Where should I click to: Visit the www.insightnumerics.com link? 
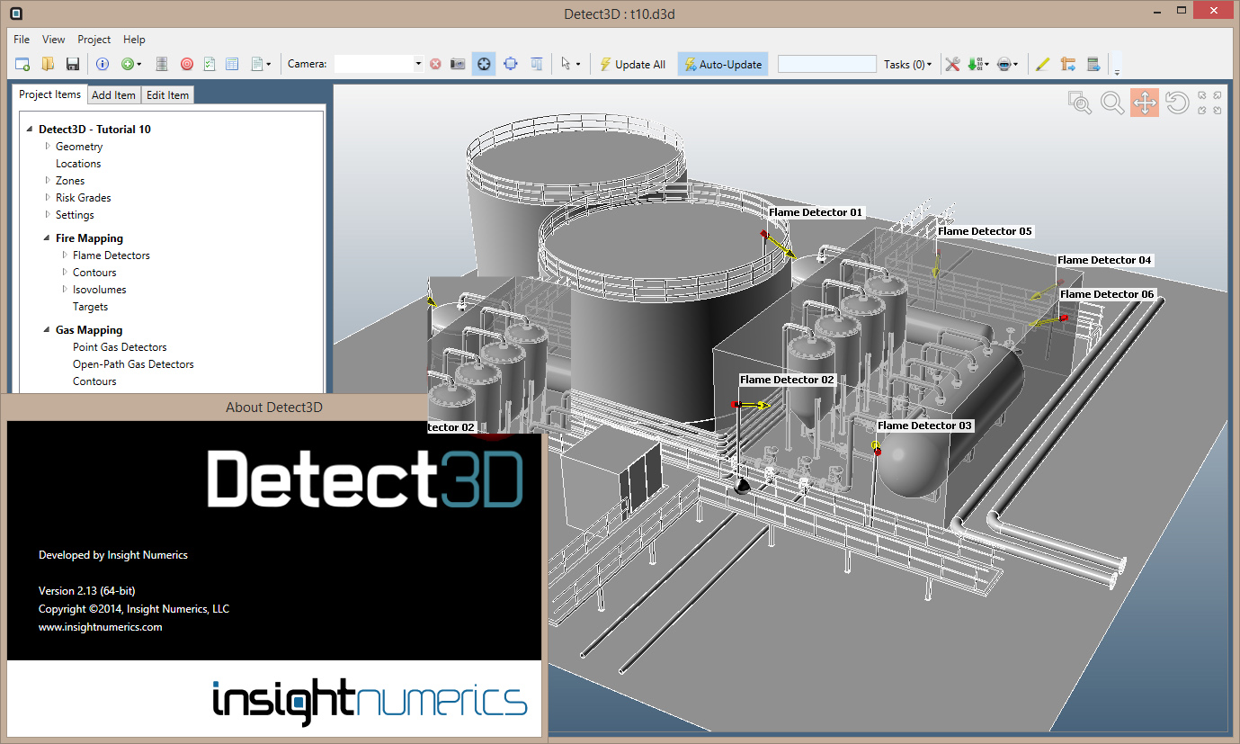100,627
